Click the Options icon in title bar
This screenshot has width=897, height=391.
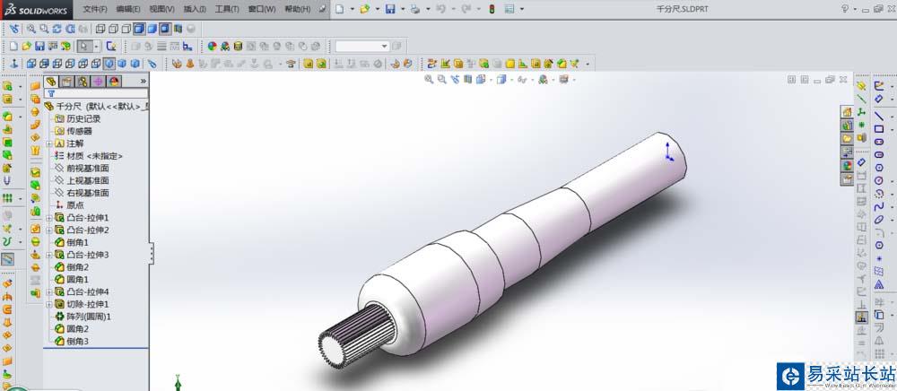(509, 9)
